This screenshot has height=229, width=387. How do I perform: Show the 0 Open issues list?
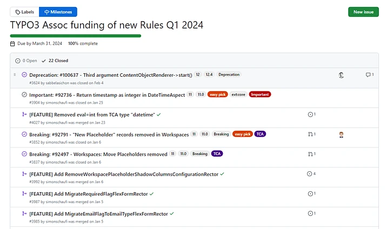26,60
